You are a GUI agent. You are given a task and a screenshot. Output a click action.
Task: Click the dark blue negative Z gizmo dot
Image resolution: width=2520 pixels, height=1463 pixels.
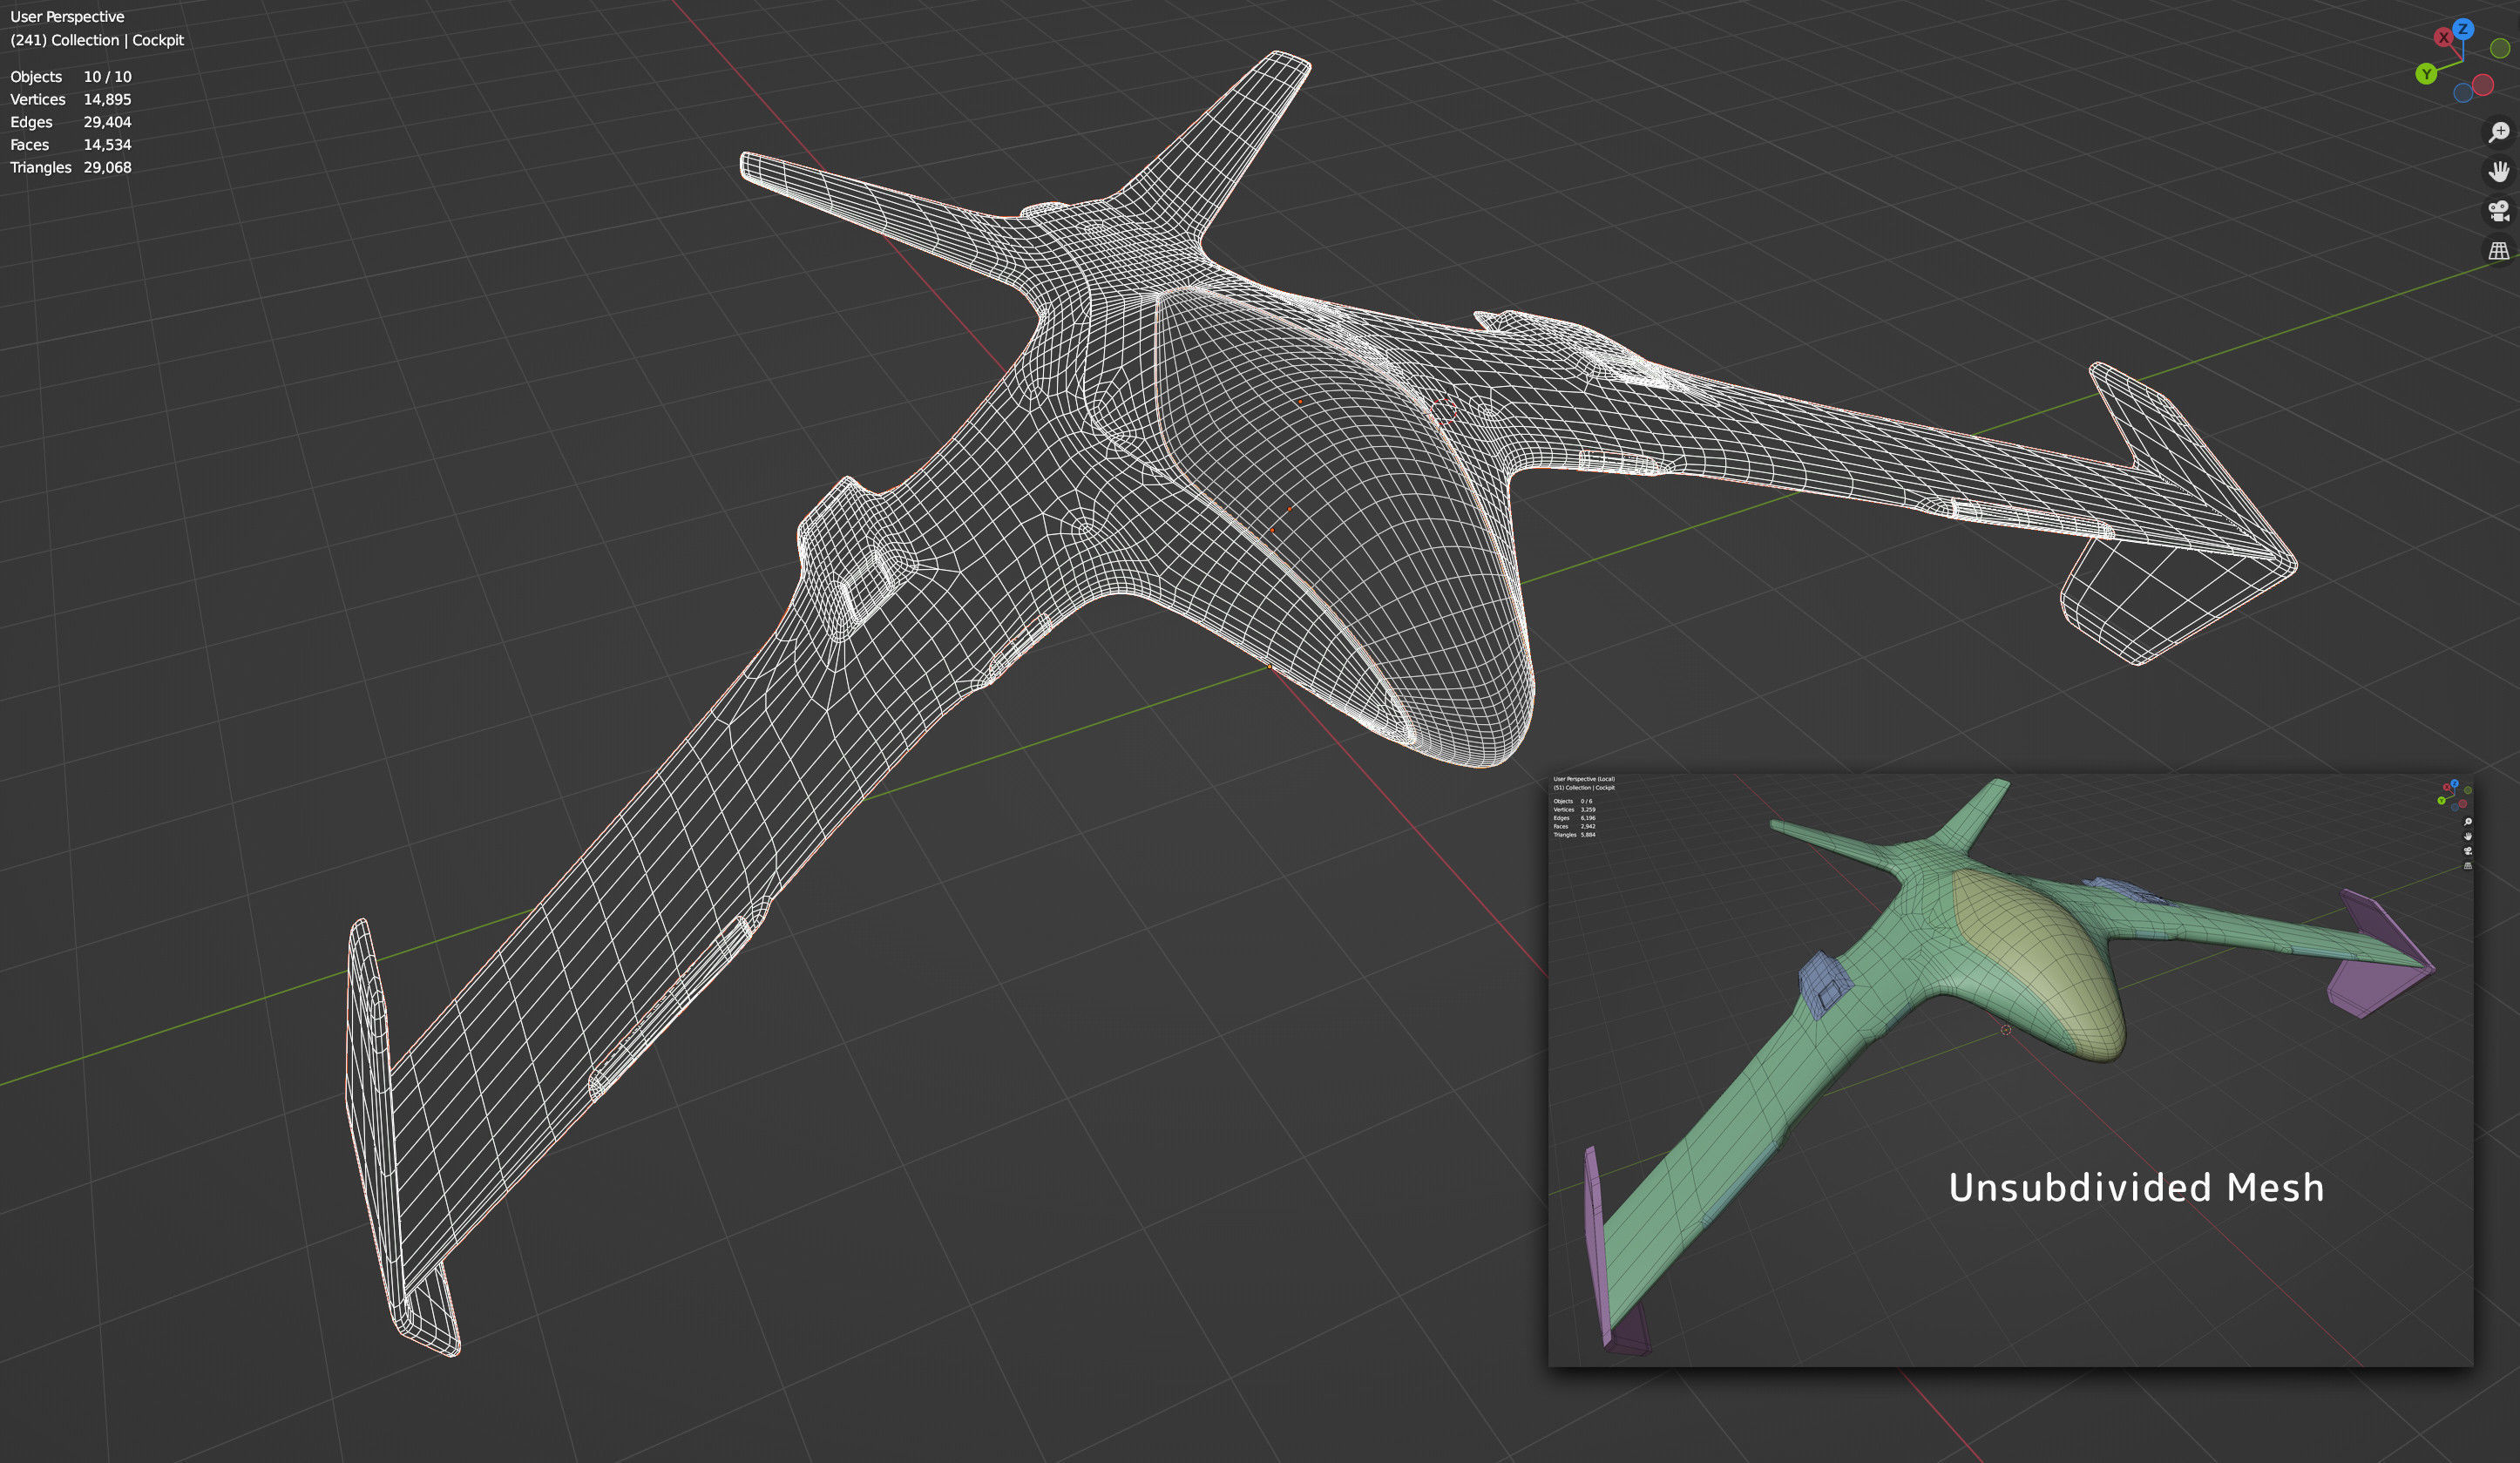2463,94
